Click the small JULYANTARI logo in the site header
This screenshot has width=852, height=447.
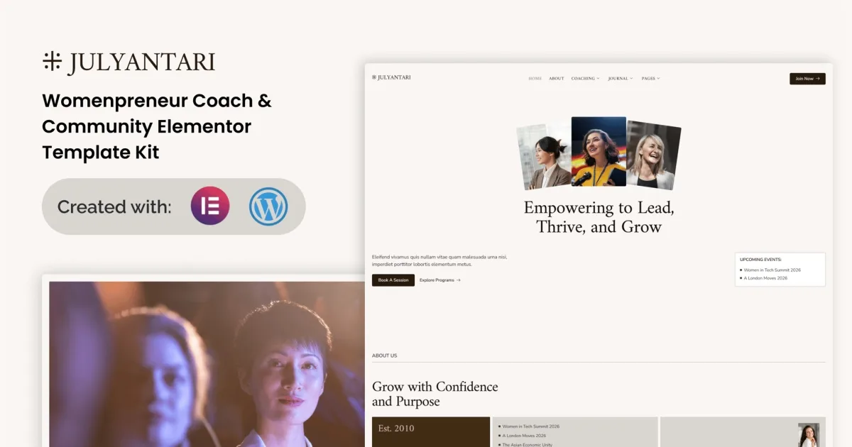(x=391, y=77)
